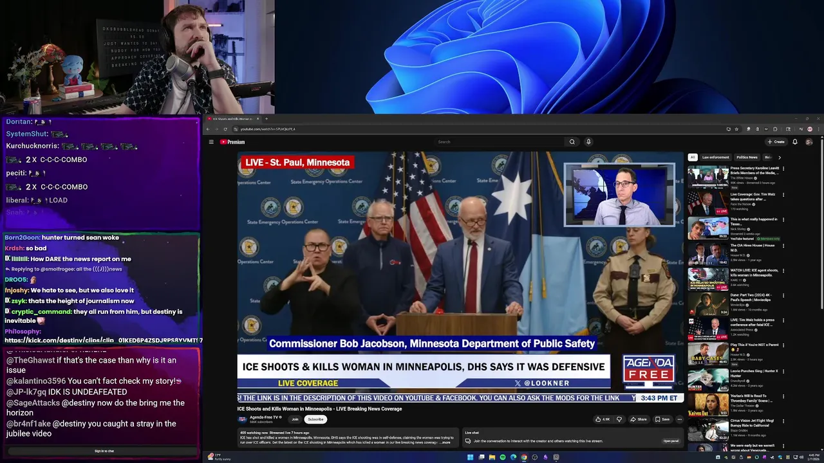Open the YouTube guide hamburger menu
The image size is (824, 463).
pyautogui.click(x=211, y=142)
